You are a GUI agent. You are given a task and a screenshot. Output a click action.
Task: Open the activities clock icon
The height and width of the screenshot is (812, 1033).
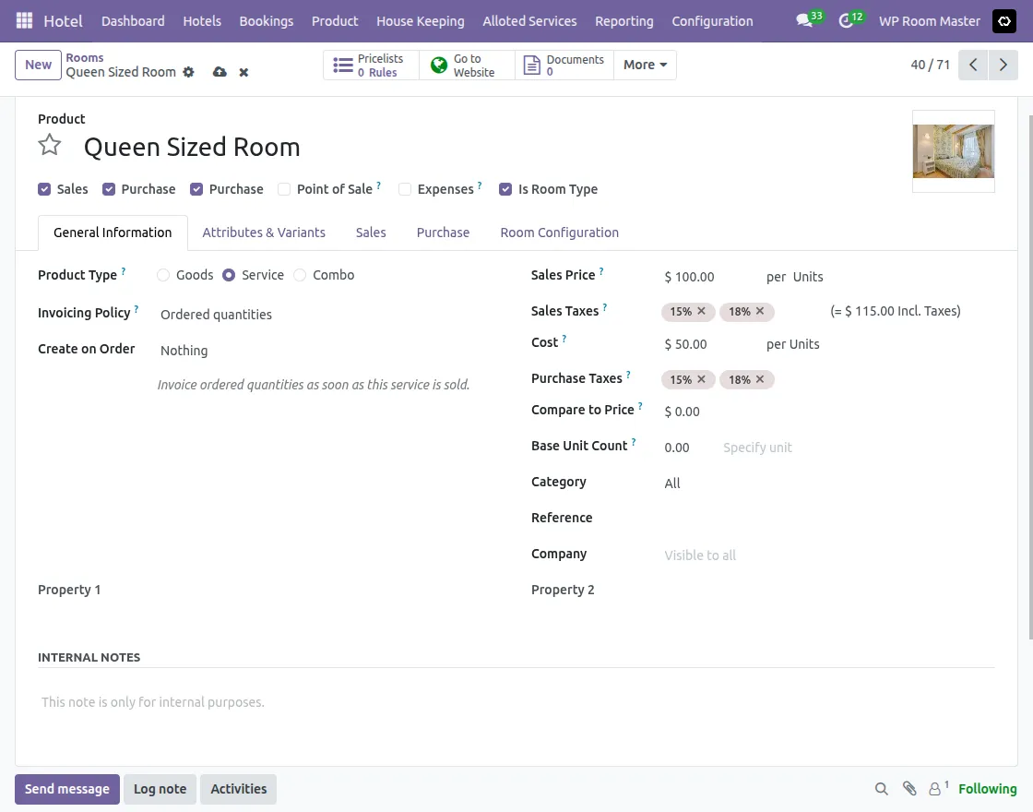tap(845, 21)
